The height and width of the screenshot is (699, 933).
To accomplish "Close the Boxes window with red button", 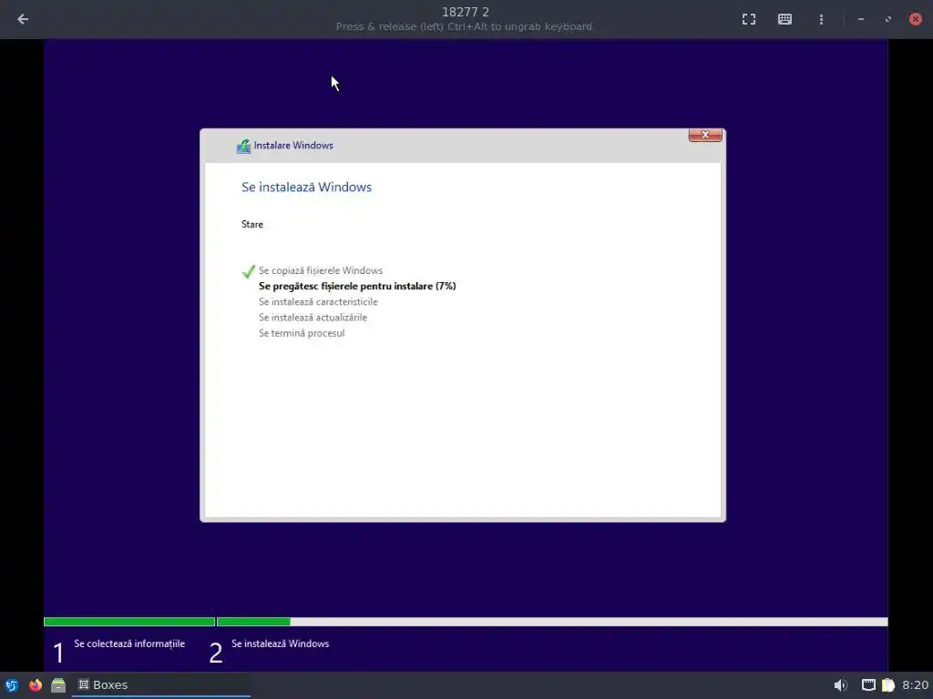I will click(915, 19).
